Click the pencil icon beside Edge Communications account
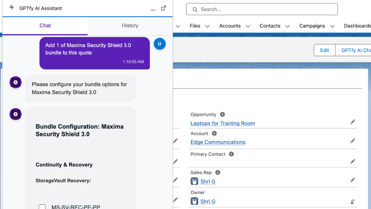The height and width of the screenshot is (209, 371). tap(353, 140)
